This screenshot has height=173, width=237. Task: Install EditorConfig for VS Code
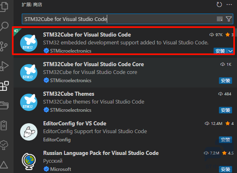225,140
